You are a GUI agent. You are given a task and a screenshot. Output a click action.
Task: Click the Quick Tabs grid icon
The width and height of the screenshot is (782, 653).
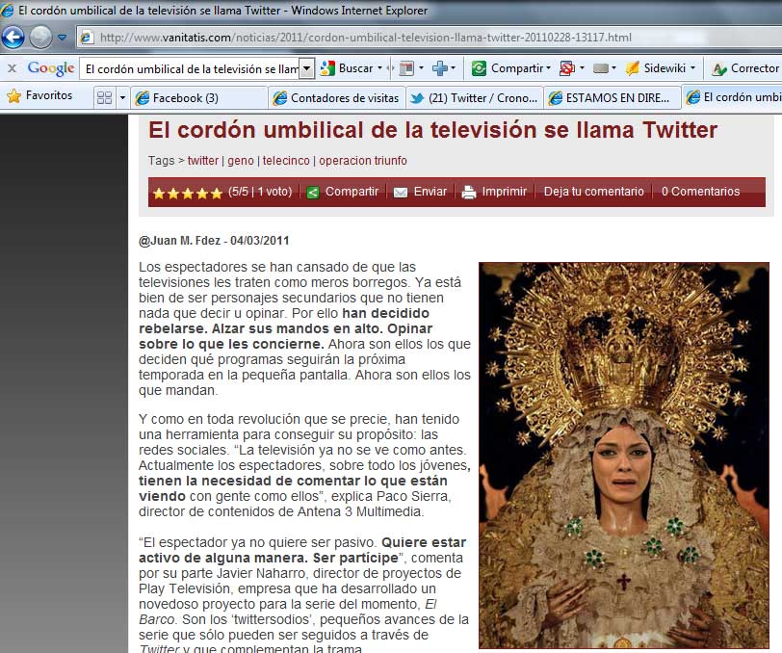pyautogui.click(x=104, y=97)
